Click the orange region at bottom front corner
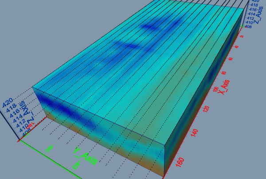The height and width of the screenshot is (179, 266). (x=157, y=169)
